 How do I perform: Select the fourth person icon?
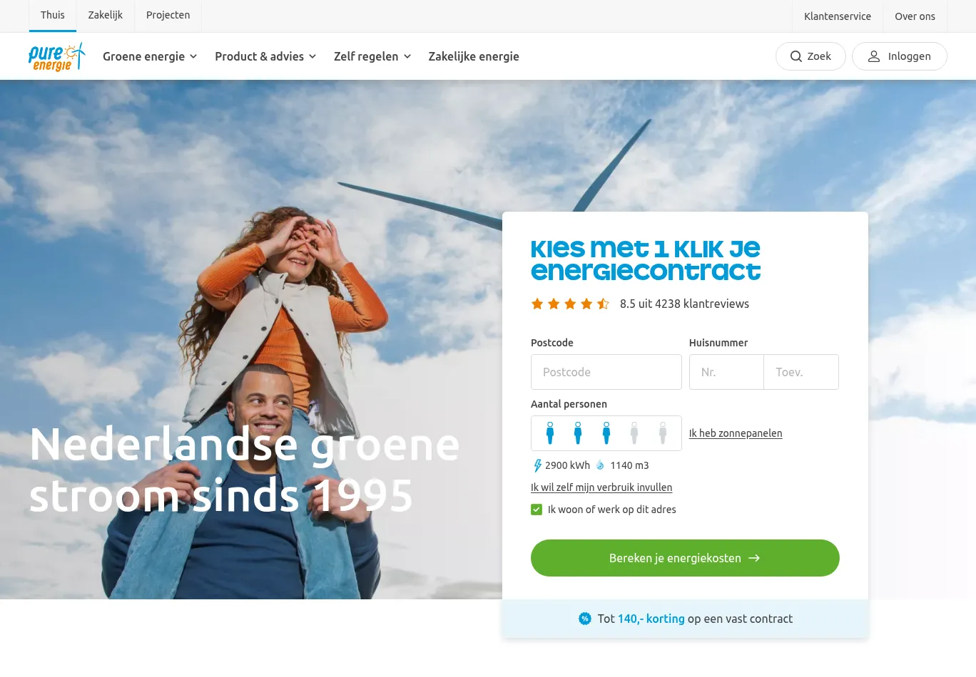coord(634,433)
